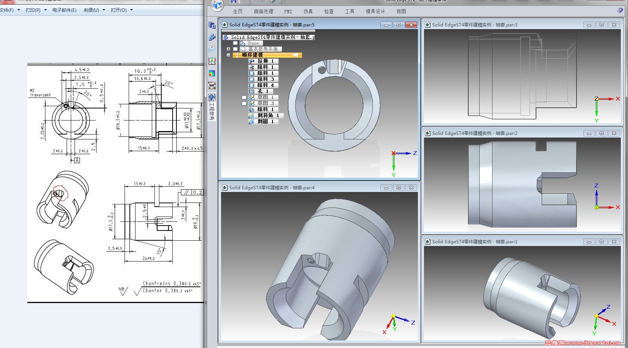Click the help icon at ribbon's right end
The image size is (628, 348).
point(620,11)
